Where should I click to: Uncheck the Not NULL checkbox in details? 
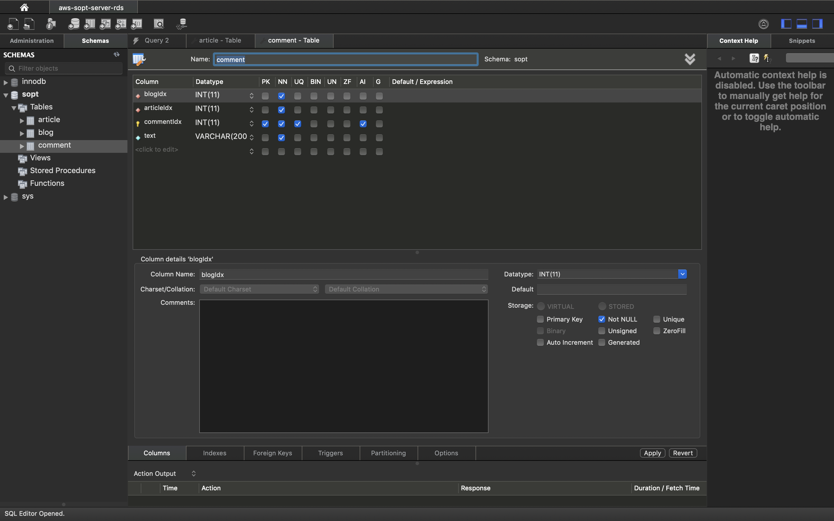(602, 319)
